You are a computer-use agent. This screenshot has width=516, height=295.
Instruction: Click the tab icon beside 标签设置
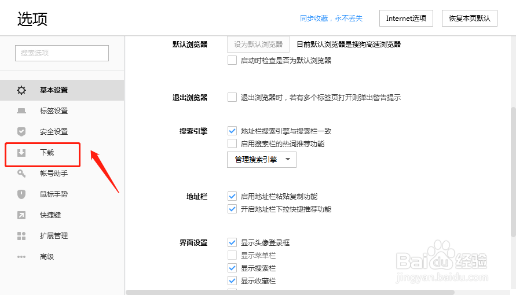point(21,110)
